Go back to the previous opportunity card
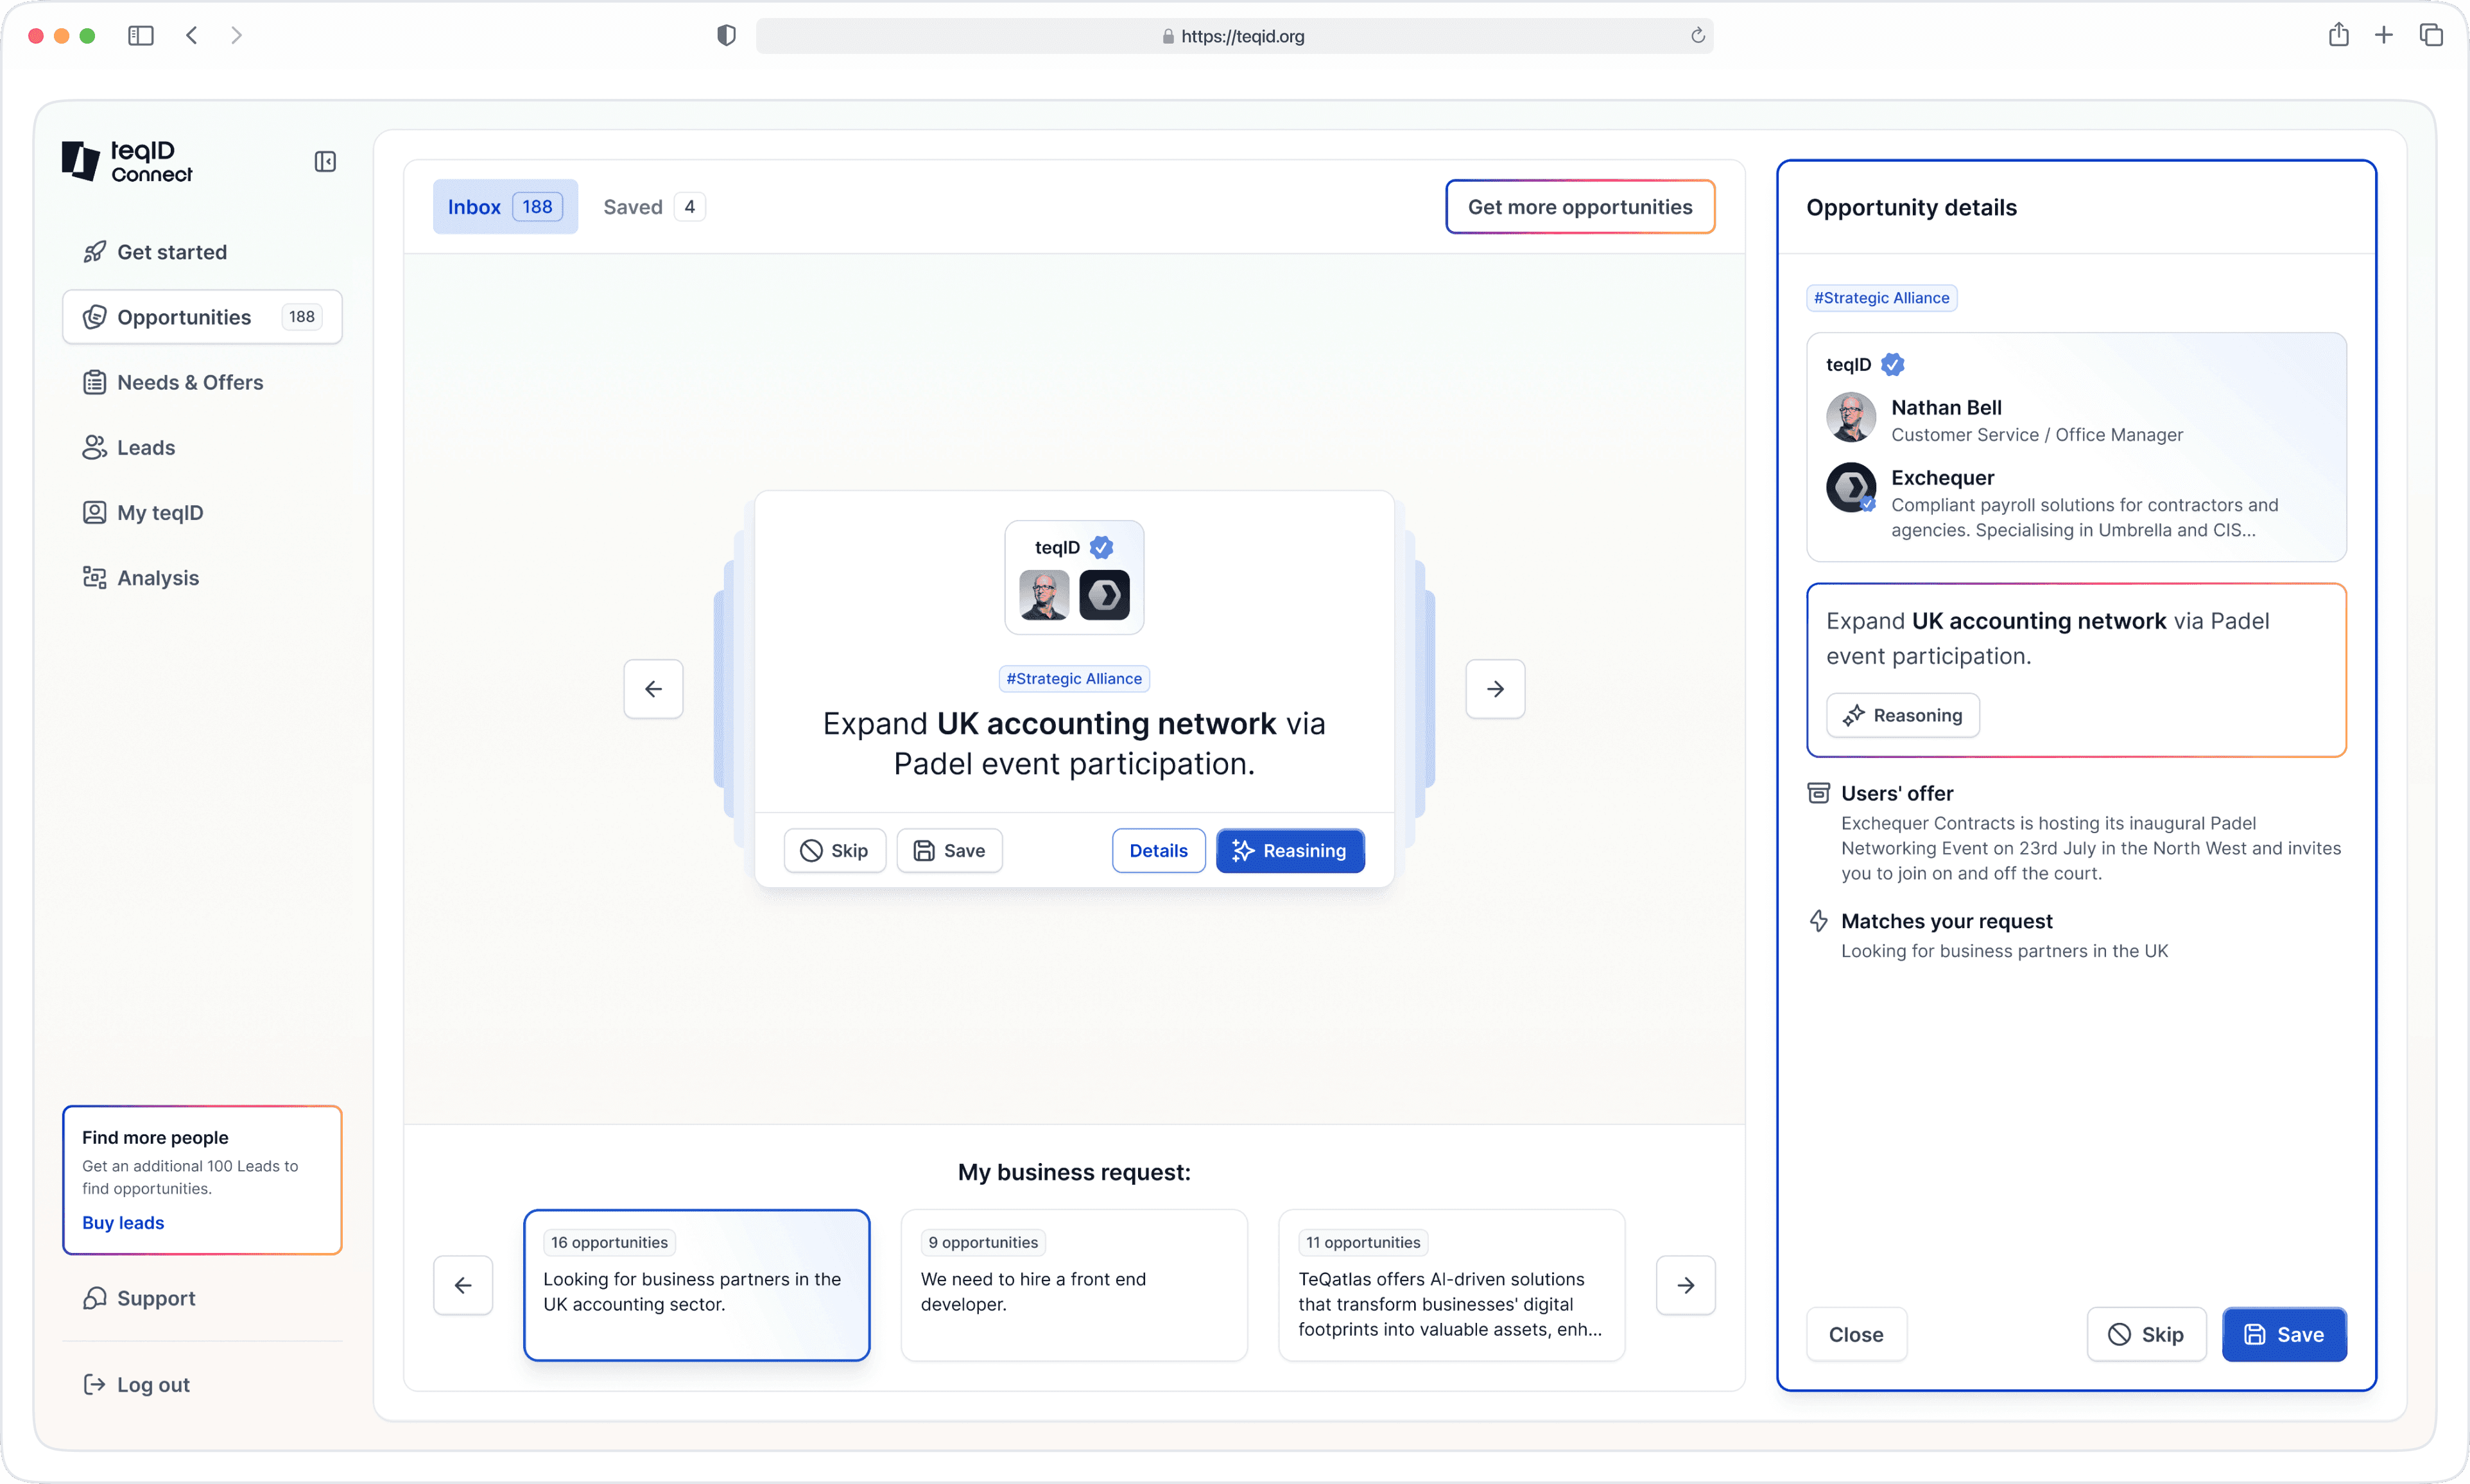The image size is (2470, 1484). pos(653,689)
